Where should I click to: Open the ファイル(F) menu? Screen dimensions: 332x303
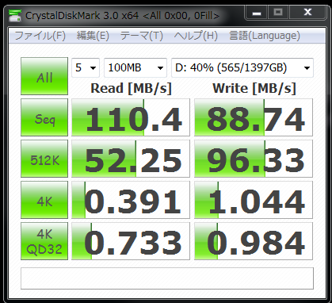click(40, 36)
